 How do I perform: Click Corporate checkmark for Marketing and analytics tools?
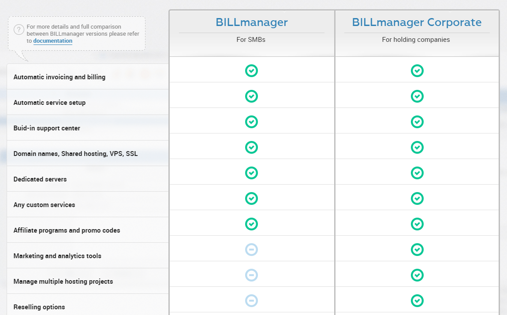417,249
